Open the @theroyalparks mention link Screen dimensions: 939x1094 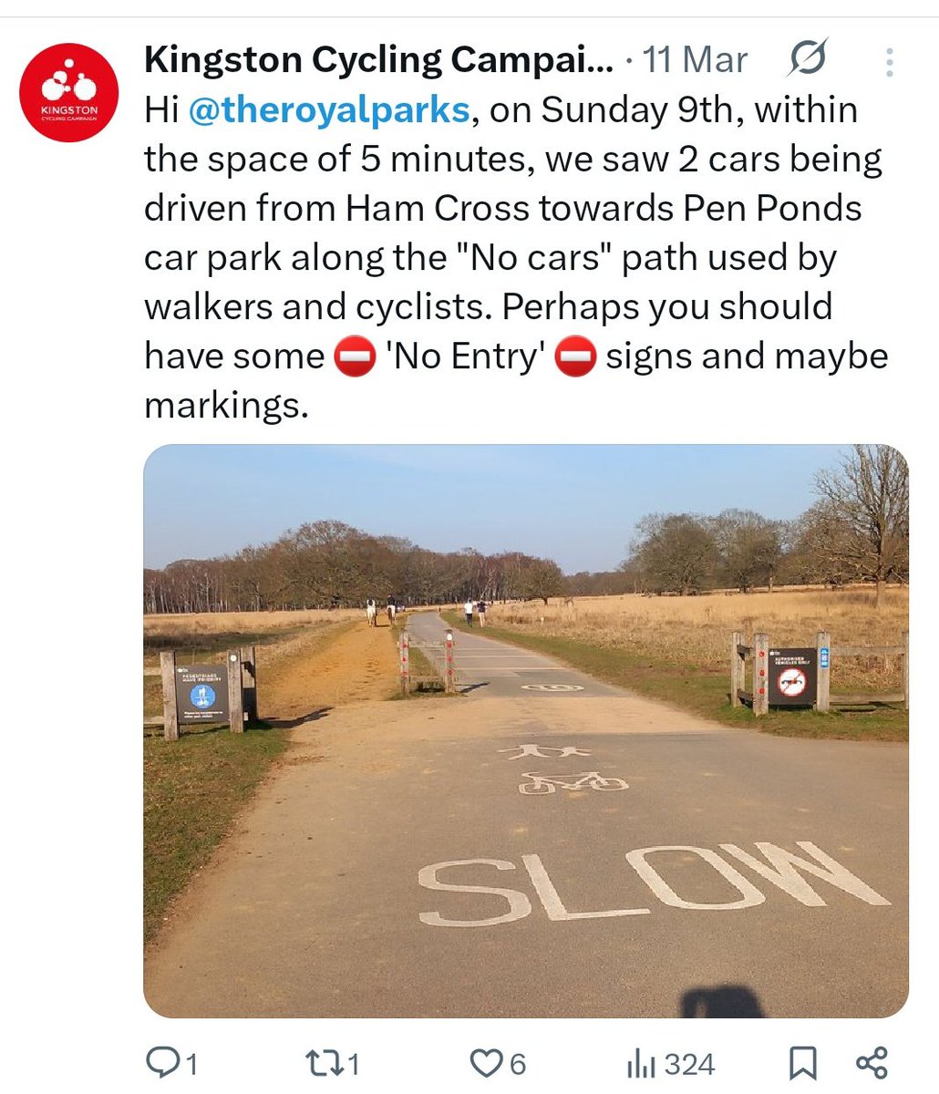coord(329,109)
